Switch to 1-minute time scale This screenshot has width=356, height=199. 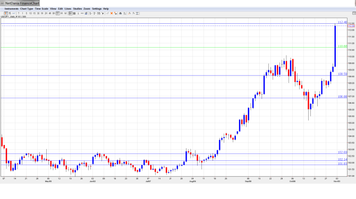pos(22,13)
